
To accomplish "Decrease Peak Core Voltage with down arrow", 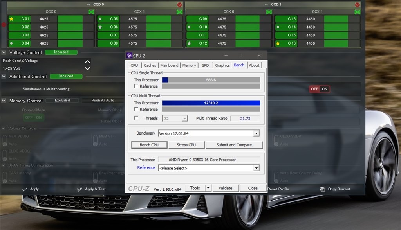I will 87,68.
